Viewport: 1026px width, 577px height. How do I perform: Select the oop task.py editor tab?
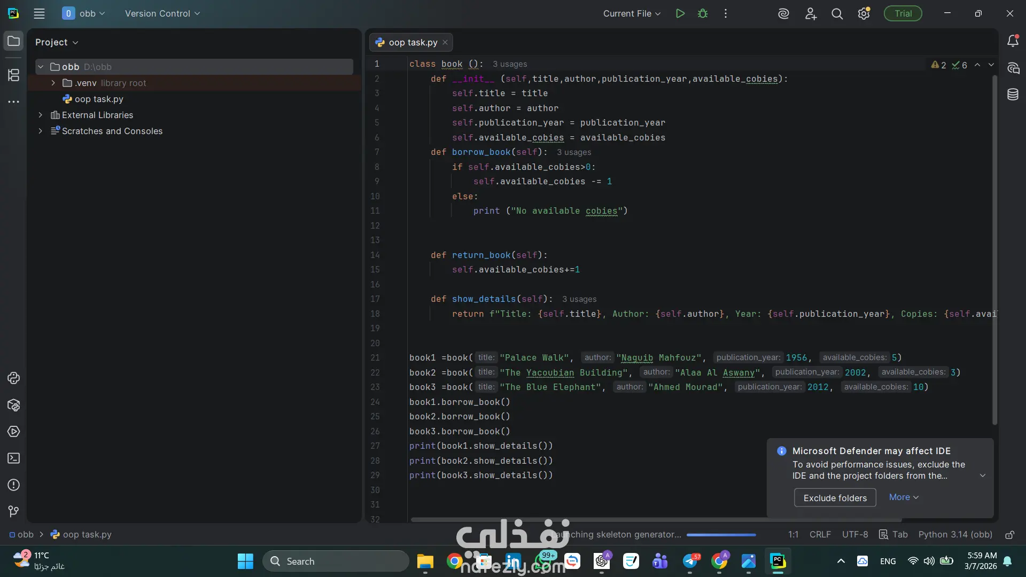(x=412, y=42)
